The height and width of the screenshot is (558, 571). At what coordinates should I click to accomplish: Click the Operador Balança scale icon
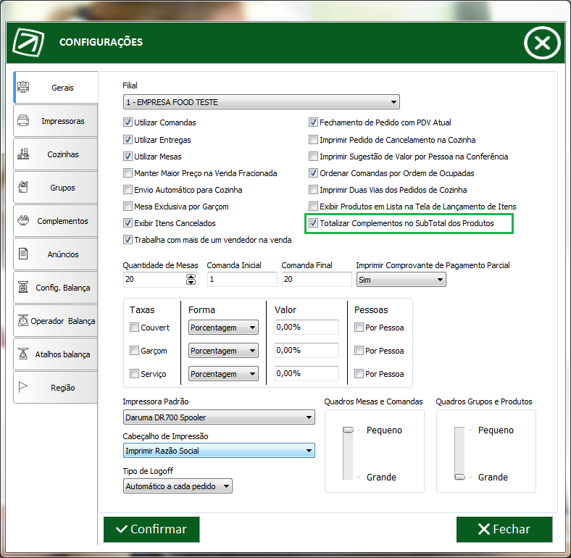[23, 320]
